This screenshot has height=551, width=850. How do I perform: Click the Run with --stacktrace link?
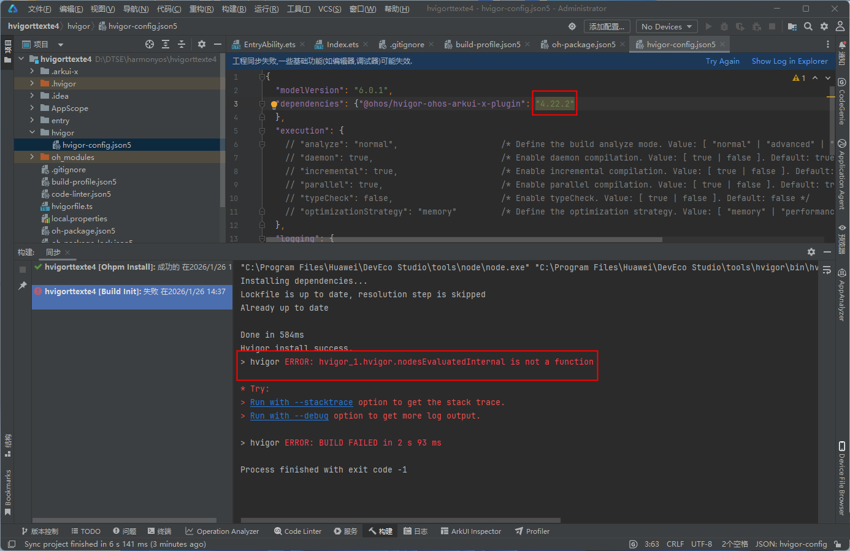(301, 402)
